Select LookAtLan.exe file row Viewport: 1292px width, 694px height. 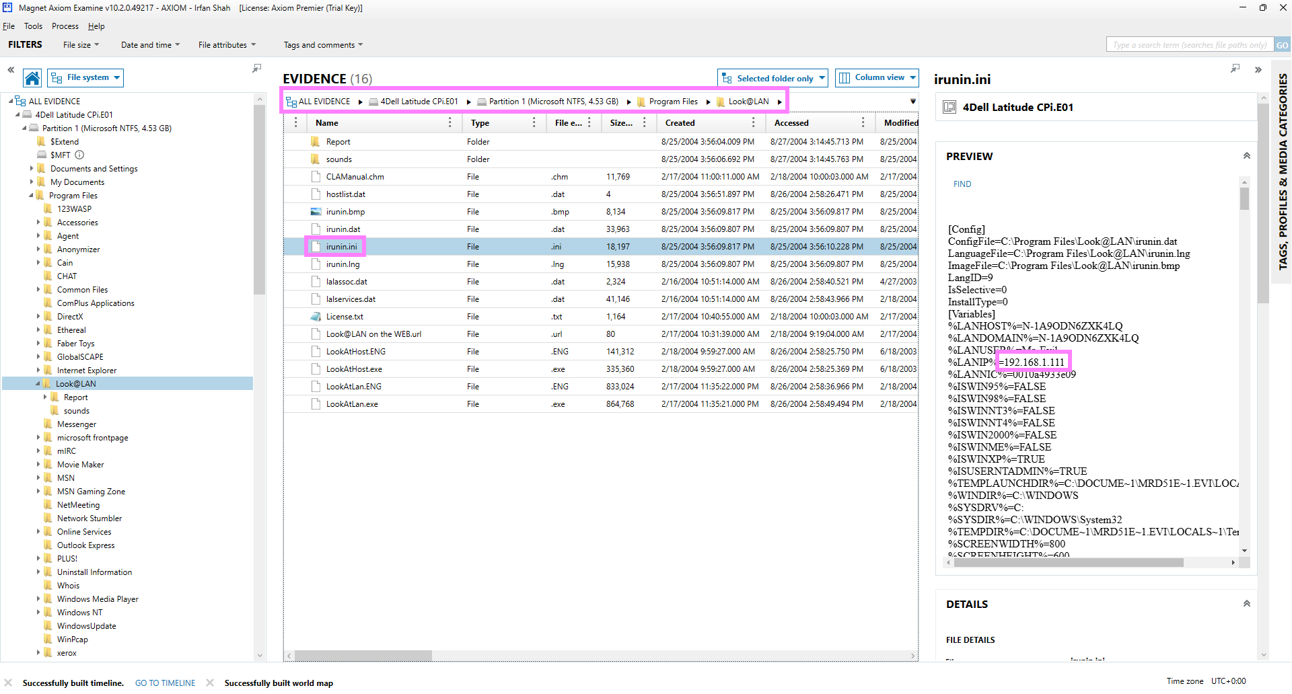click(x=601, y=404)
